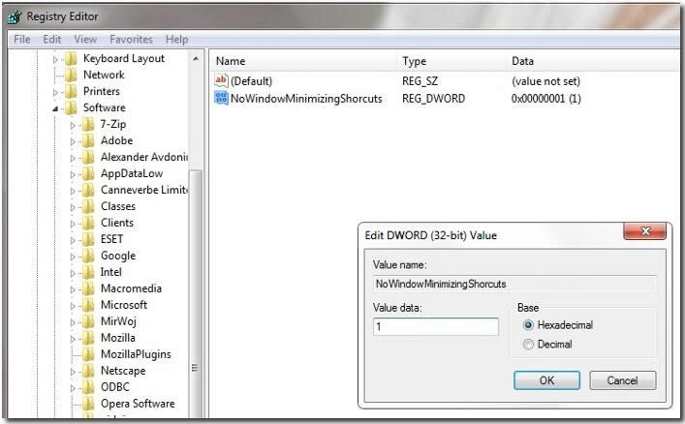Open the Favorites menu
Image resolution: width=685 pixels, height=424 pixels.
pos(131,40)
